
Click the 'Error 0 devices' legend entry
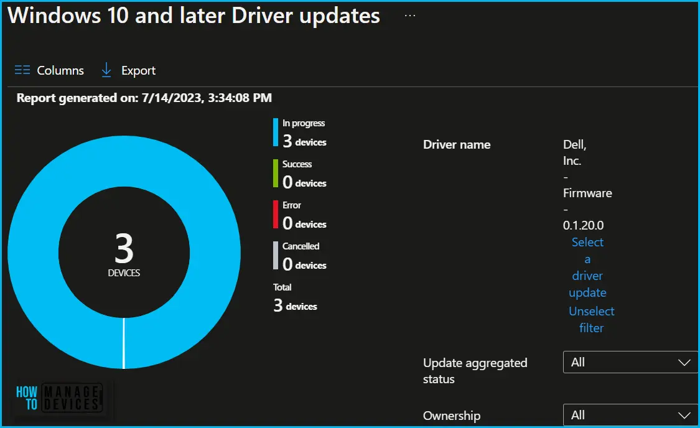click(x=300, y=215)
